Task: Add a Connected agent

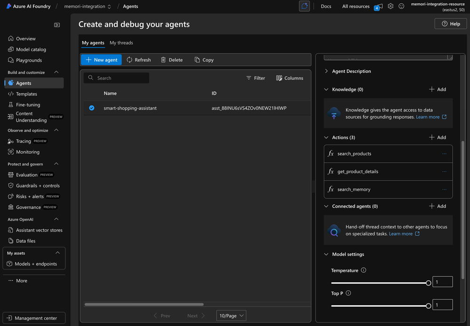Action: tap(438, 206)
